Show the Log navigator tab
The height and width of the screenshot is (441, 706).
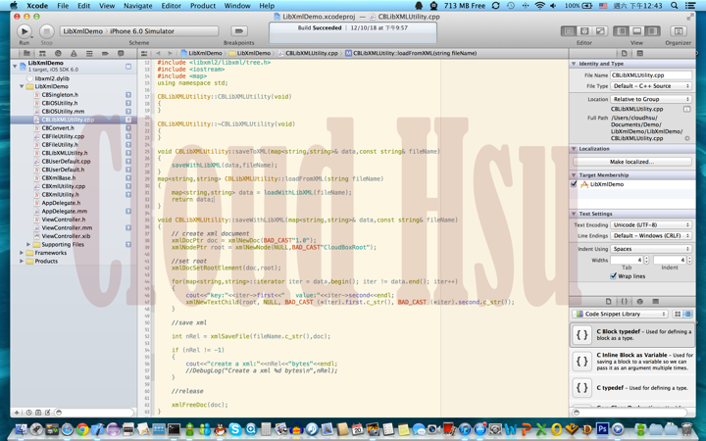(121, 53)
